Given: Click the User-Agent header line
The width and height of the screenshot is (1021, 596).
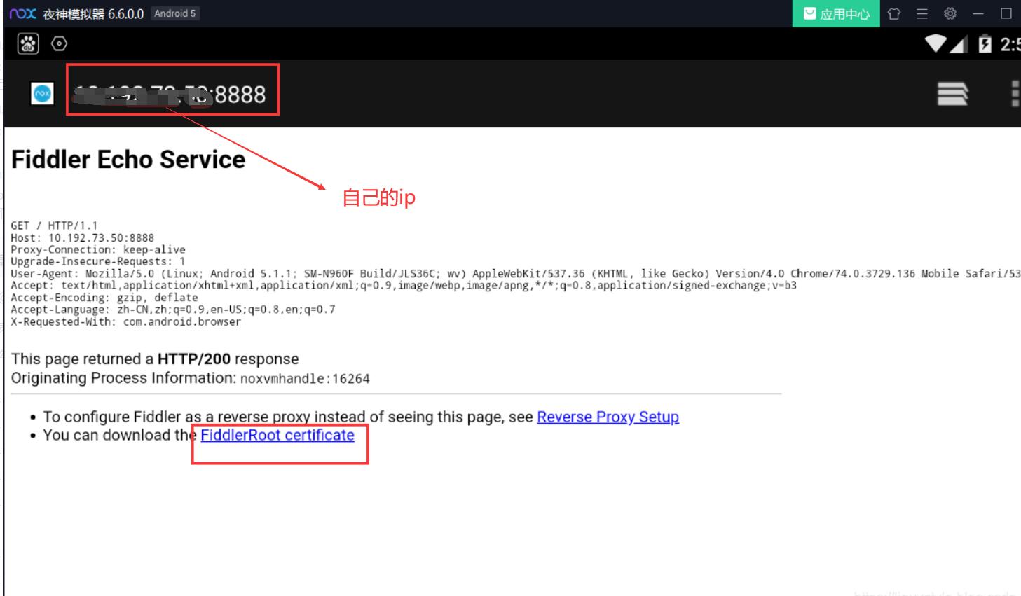Looking at the screenshot, I should pos(516,274).
